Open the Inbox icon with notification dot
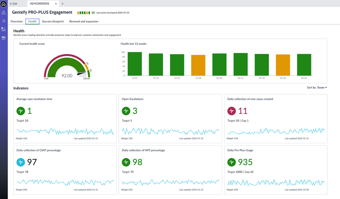This screenshot has height=199, width=340. pos(3,29)
